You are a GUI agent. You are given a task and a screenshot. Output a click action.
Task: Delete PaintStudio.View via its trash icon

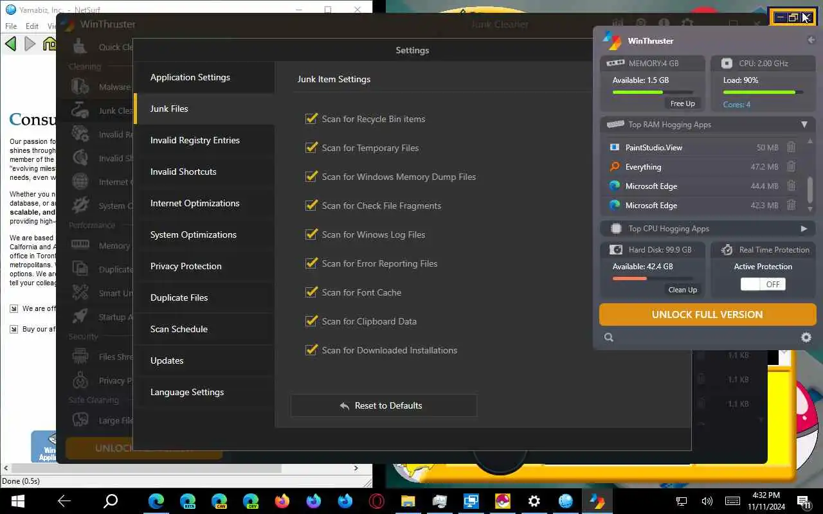pyautogui.click(x=791, y=147)
